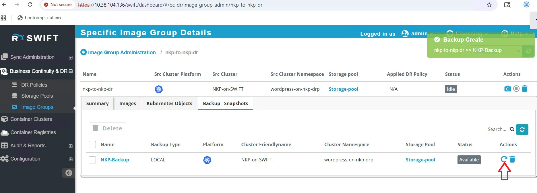Switch to Kubernetes Objects tab
The image size is (537, 193).
[169, 103]
